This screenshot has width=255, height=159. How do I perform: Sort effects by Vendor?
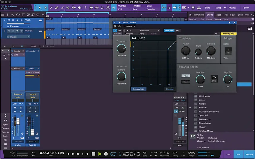[x=218, y=19]
